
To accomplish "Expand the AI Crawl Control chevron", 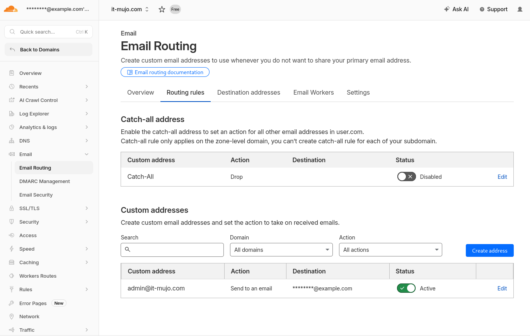I will pos(87,100).
